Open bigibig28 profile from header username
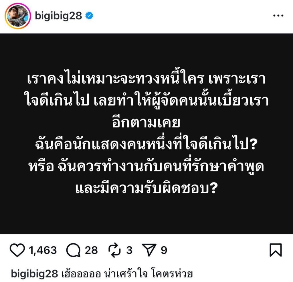The image size is (293, 282). 58,16
